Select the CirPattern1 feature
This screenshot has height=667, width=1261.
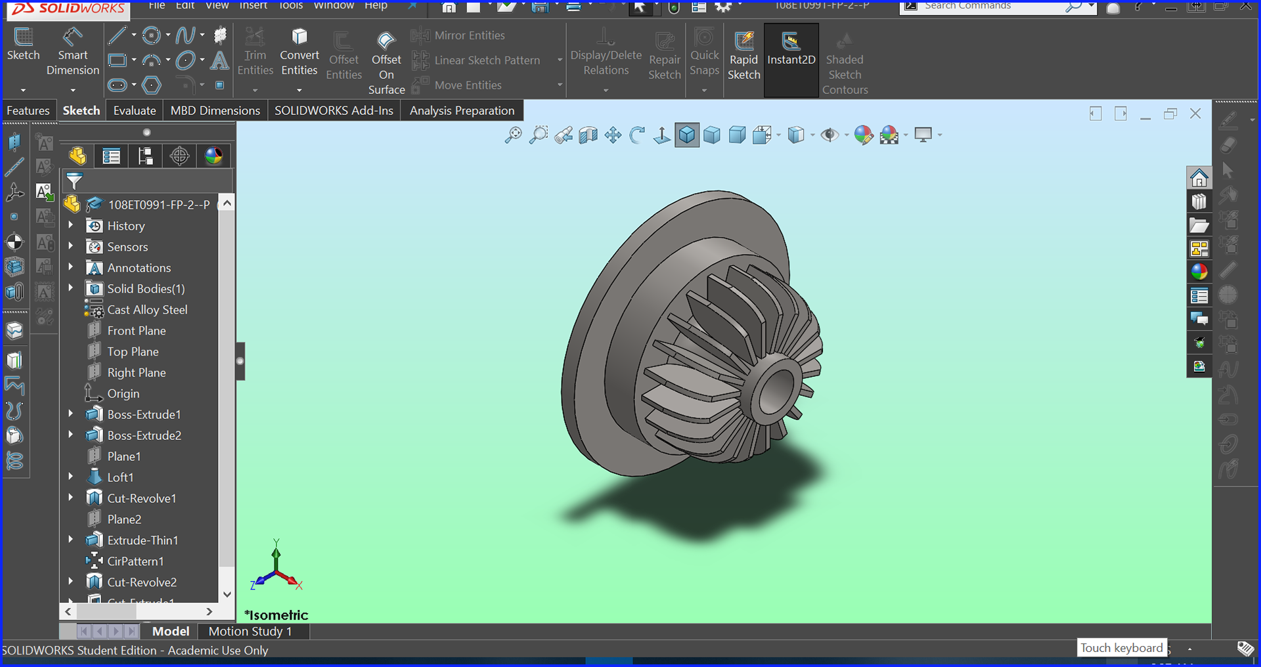(x=135, y=561)
